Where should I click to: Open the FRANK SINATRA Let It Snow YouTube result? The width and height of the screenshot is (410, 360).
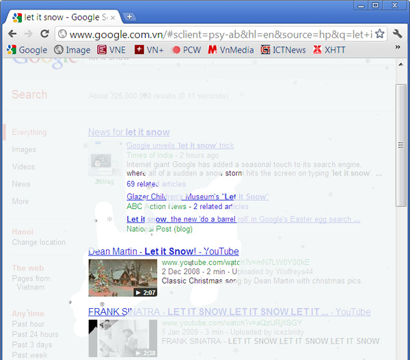(230, 312)
